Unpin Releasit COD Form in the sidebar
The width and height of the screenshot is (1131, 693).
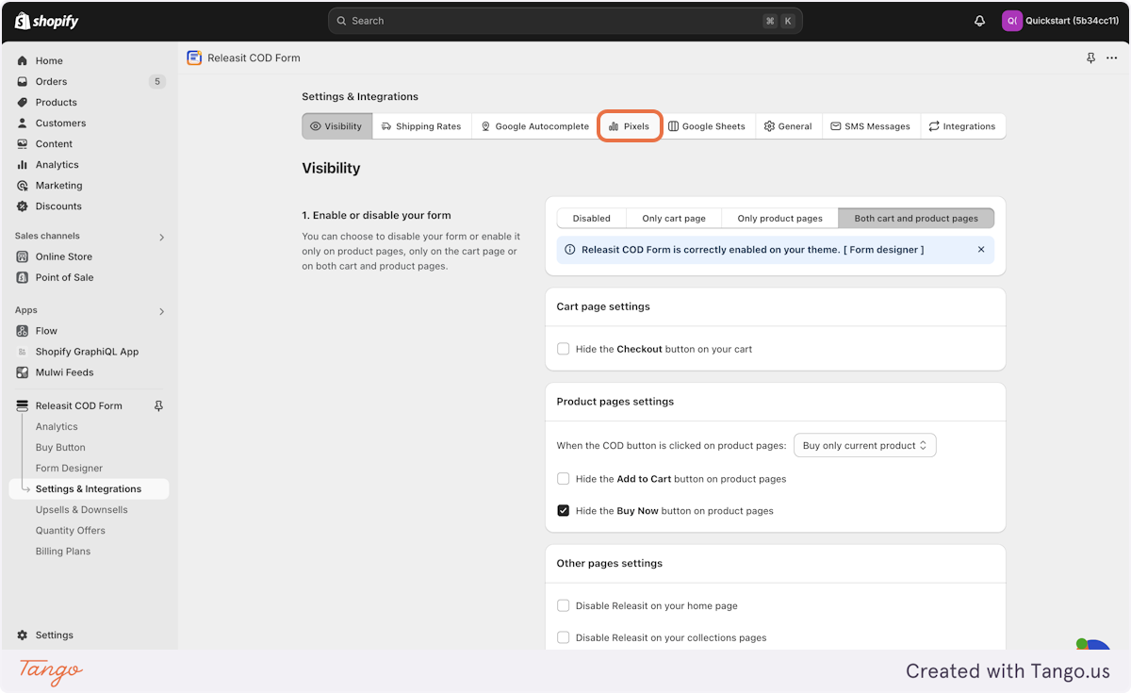tap(158, 406)
